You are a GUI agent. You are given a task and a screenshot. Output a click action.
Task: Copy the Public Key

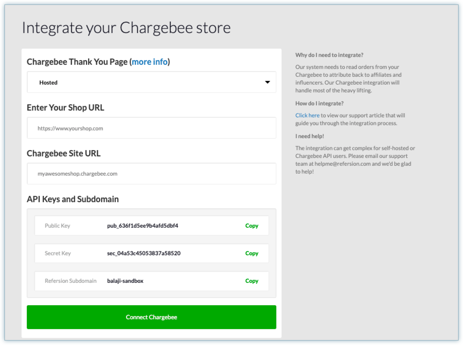coord(251,226)
